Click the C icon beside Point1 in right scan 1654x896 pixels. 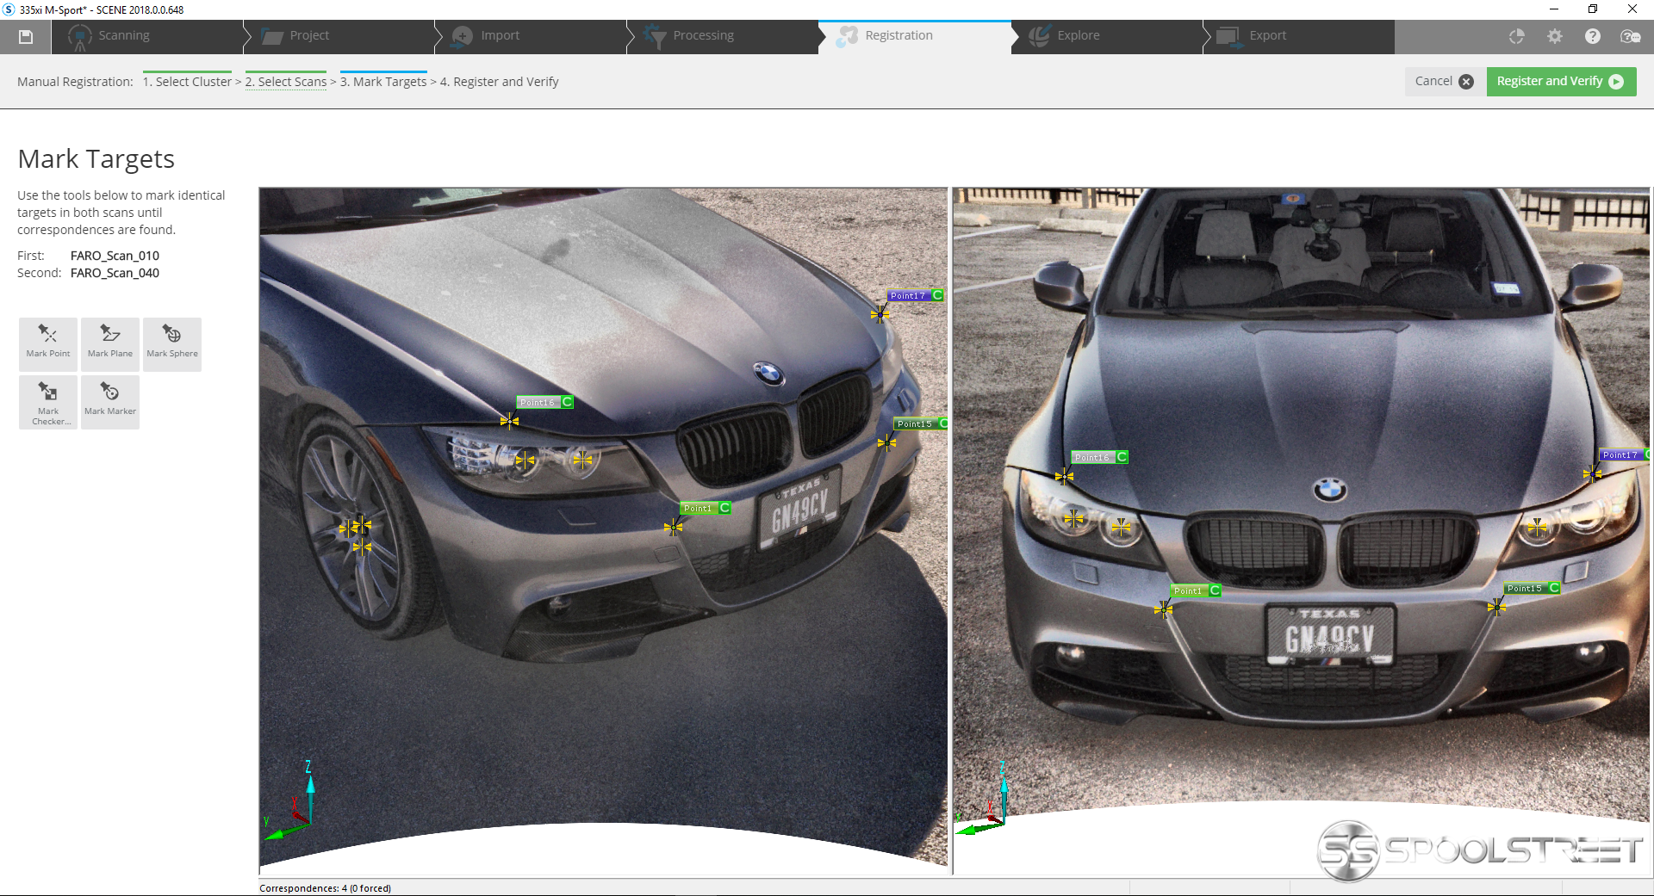pos(1214,590)
